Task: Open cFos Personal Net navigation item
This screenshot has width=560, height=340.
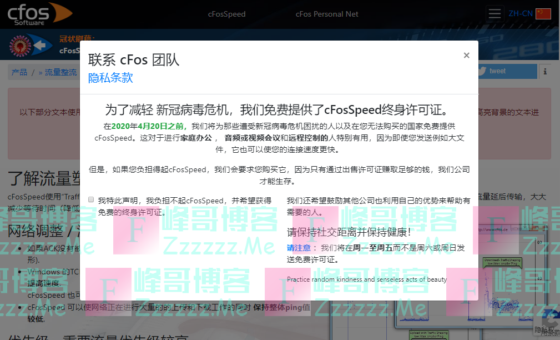Action: coord(327,14)
